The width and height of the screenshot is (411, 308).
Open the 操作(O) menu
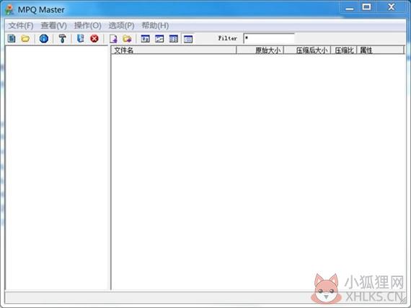[87, 26]
